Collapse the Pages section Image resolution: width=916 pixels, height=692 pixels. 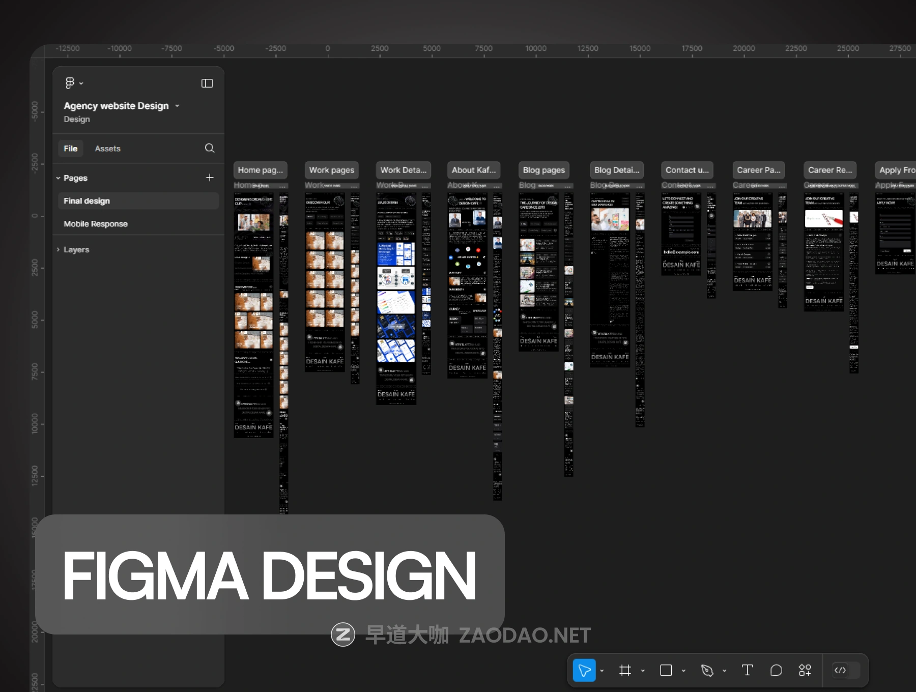pos(59,178)
